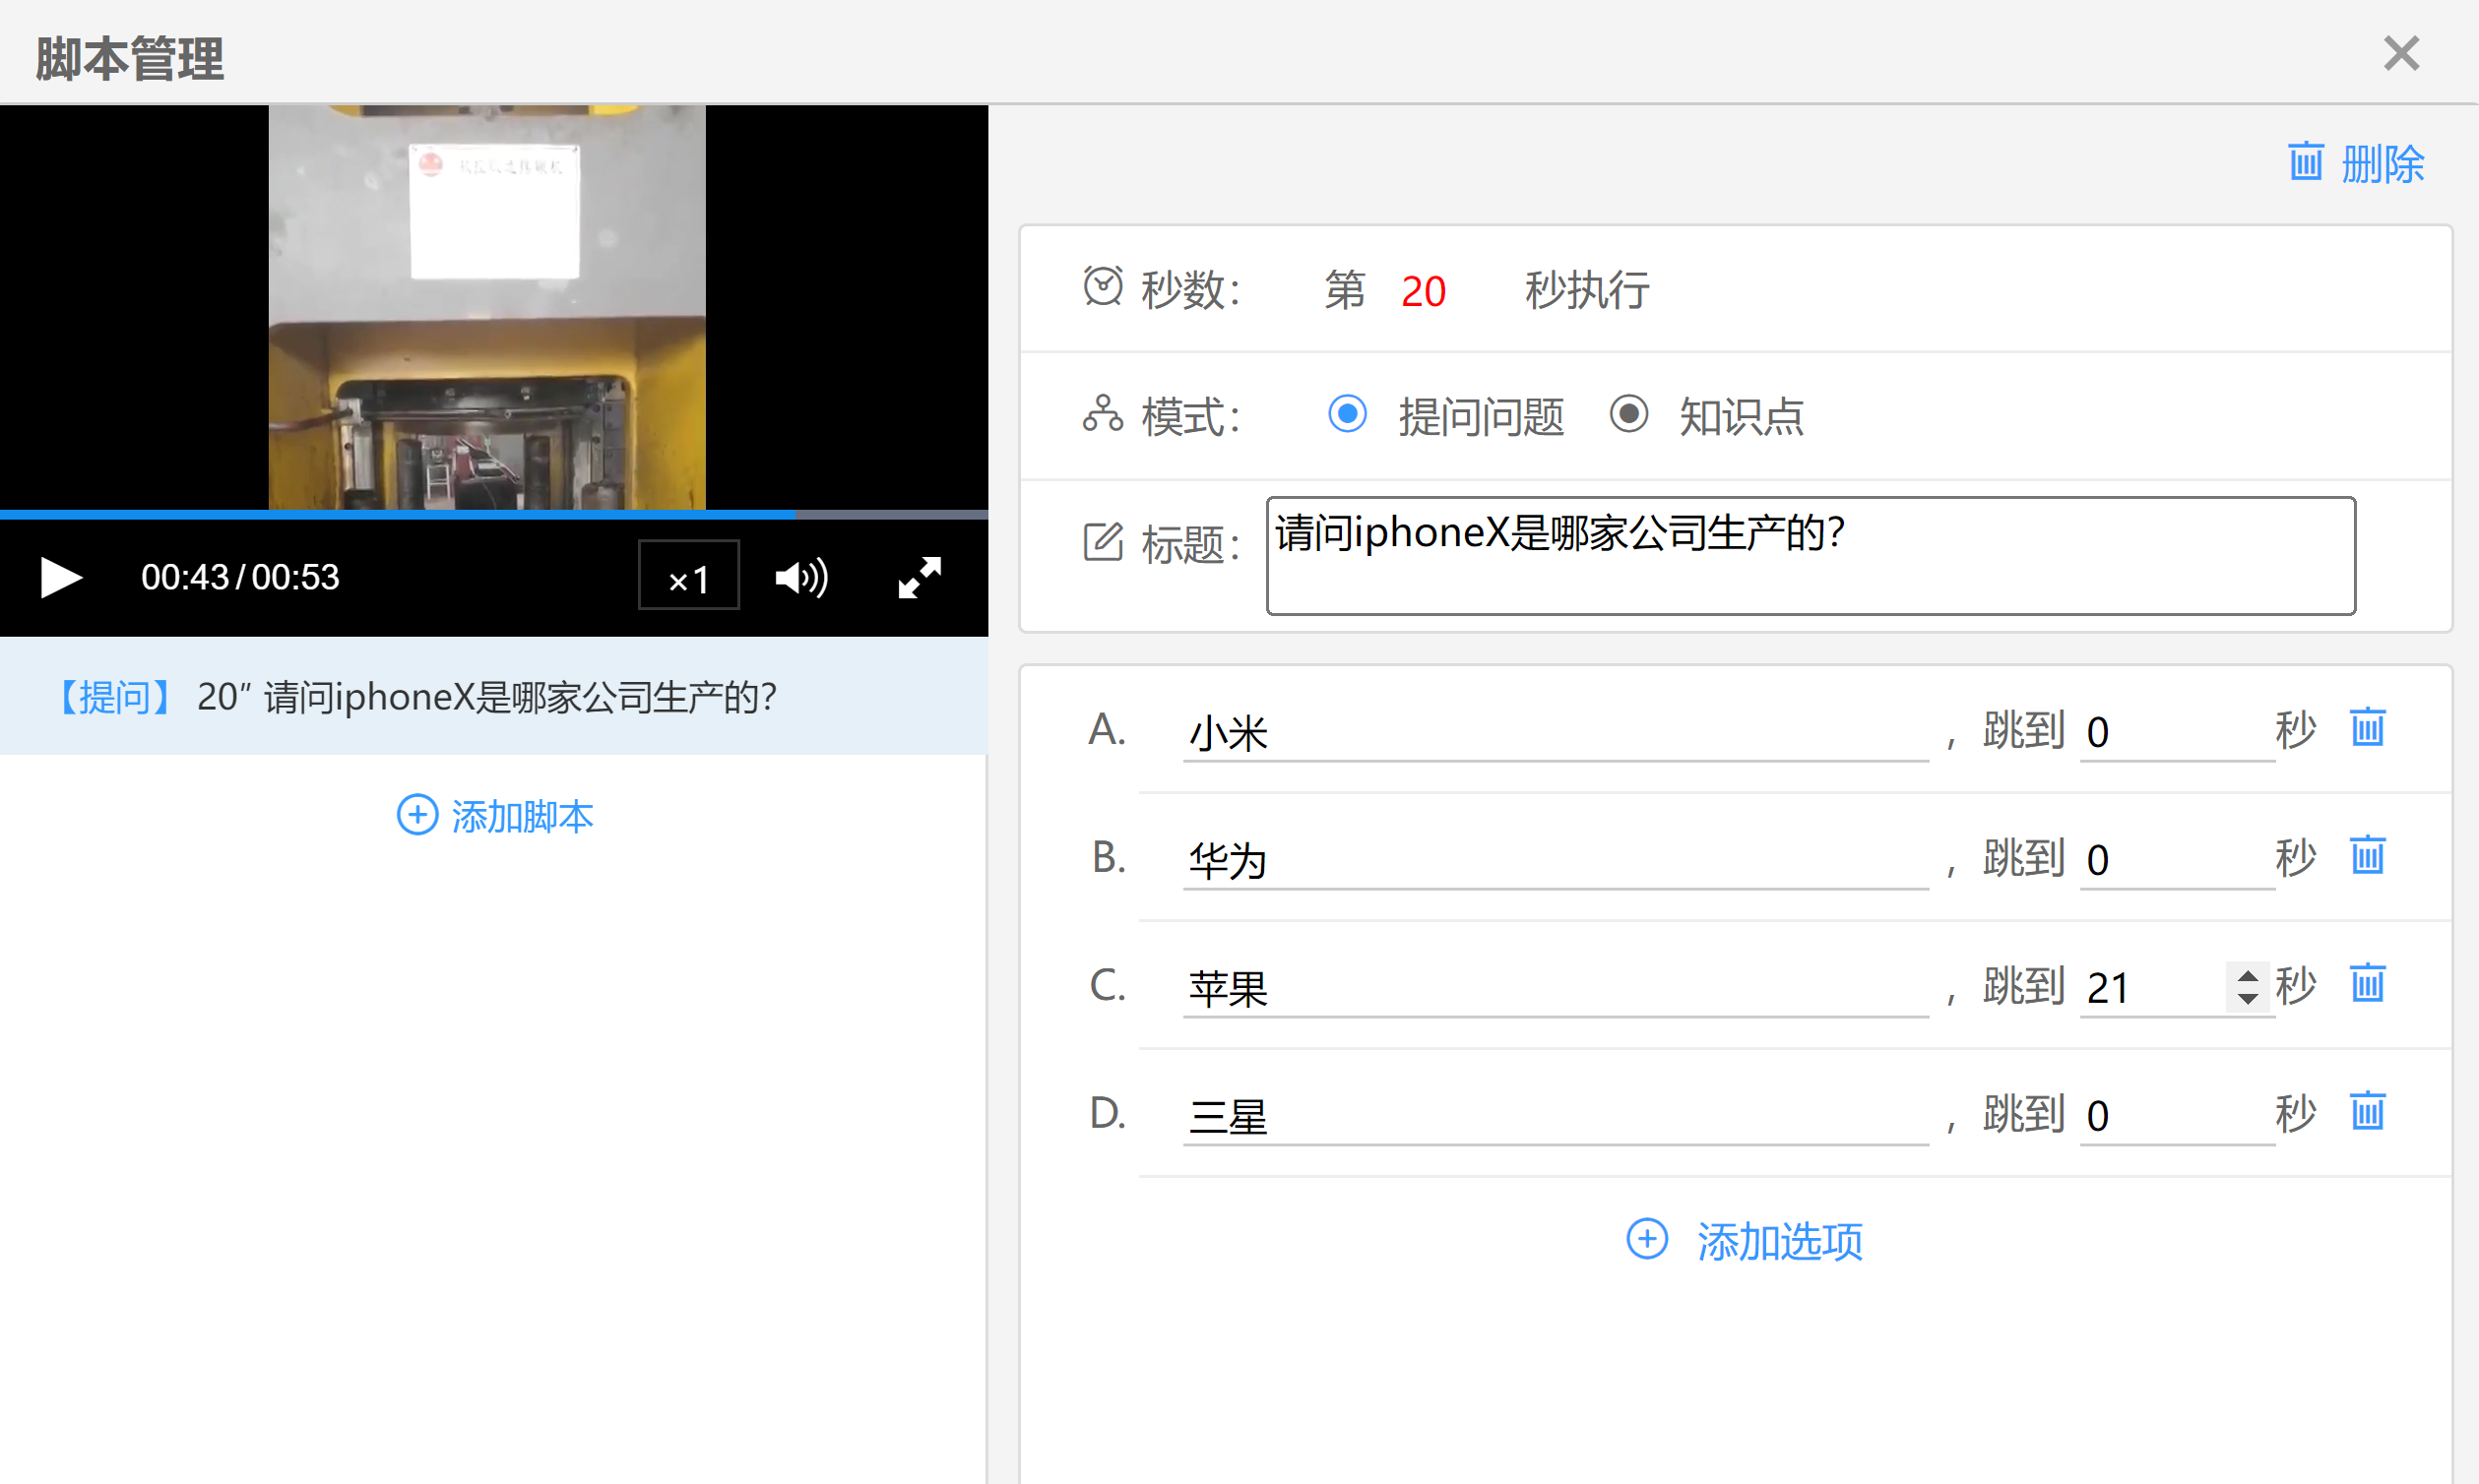Click the 00:43 / 00:53 time display
This screenshot has height=1484, width=2479.
[x=240, y=577]
